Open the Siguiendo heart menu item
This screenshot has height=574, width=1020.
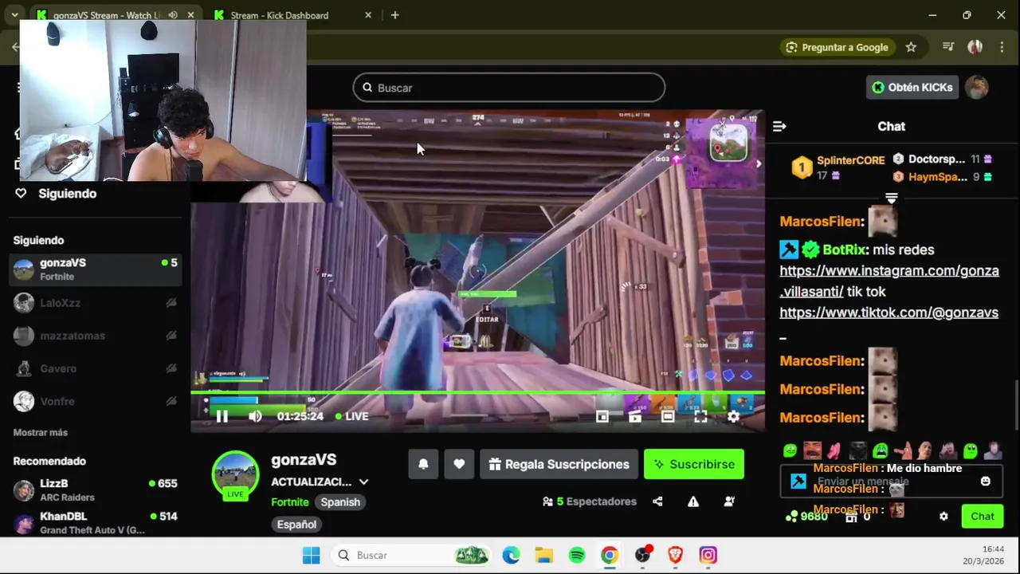(57, 194)
